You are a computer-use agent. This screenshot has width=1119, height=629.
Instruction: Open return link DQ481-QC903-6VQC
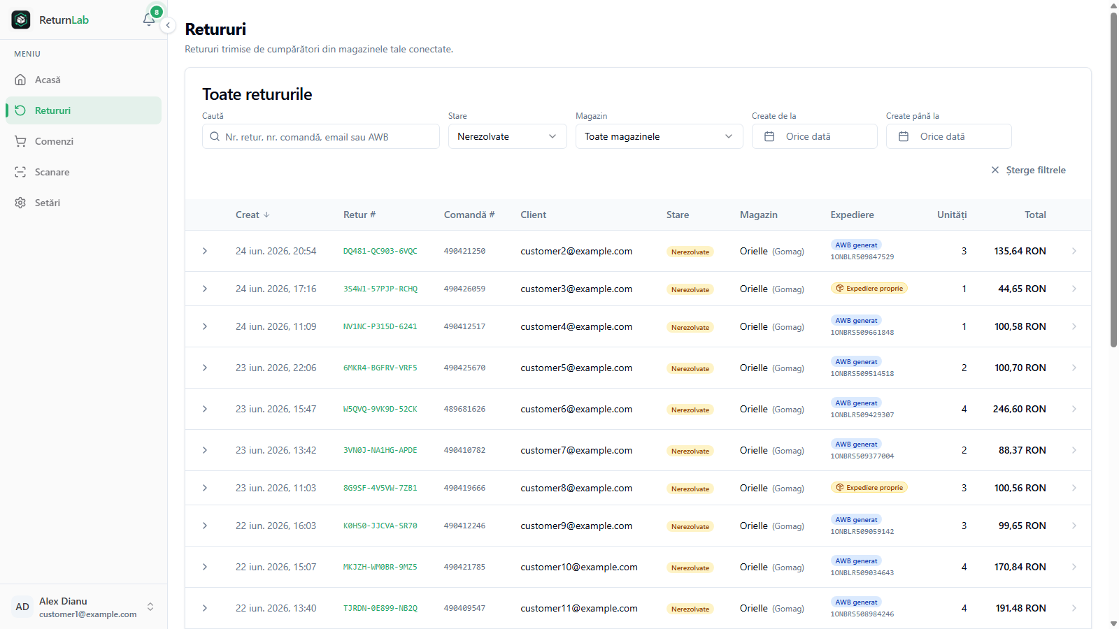point(380,251)
